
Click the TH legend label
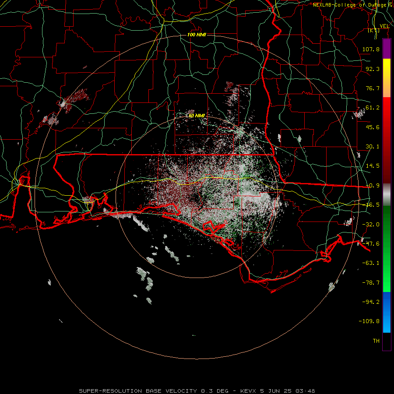pyautogui.click(x=376, y=341)
